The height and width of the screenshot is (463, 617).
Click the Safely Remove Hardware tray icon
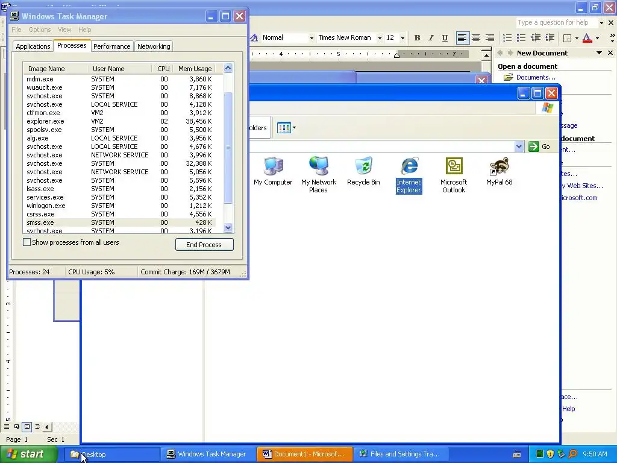[x=561, y=454]
